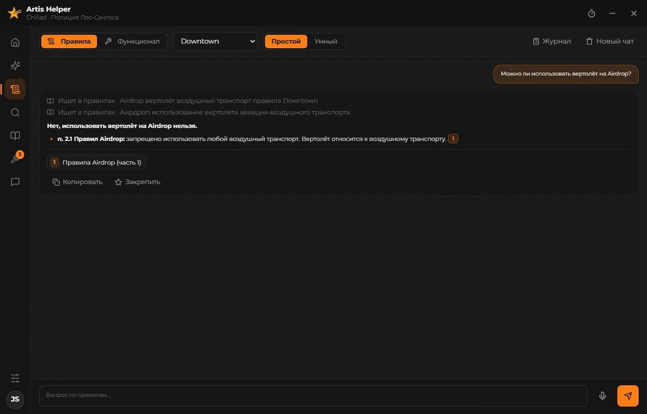Switch answer mode to Умный
This screenshot has width=647, height=414.
pyautogui.click(x=326, y=41)
